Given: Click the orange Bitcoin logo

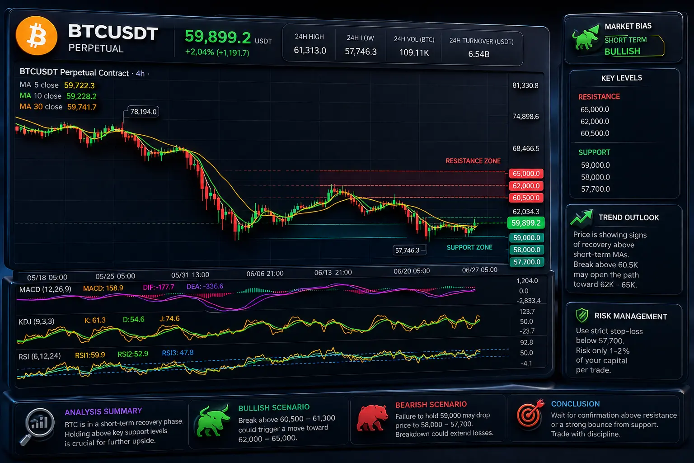Looking at the screenshot, I should click(37, 36).
